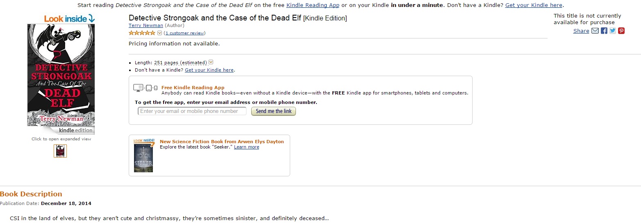This screenshot has height=223, width=641.
Task: Select the small book cover thumbnail
Action: (x=60, y=151)
